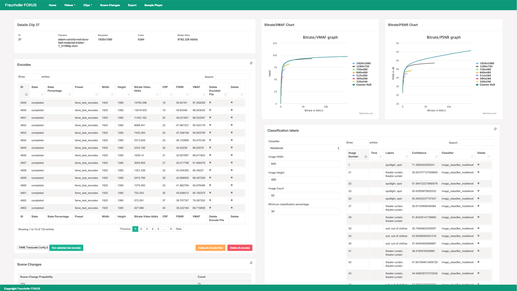Sort encodes table by ID column
This screenshot has width=517, height=291.
(24, 91)
